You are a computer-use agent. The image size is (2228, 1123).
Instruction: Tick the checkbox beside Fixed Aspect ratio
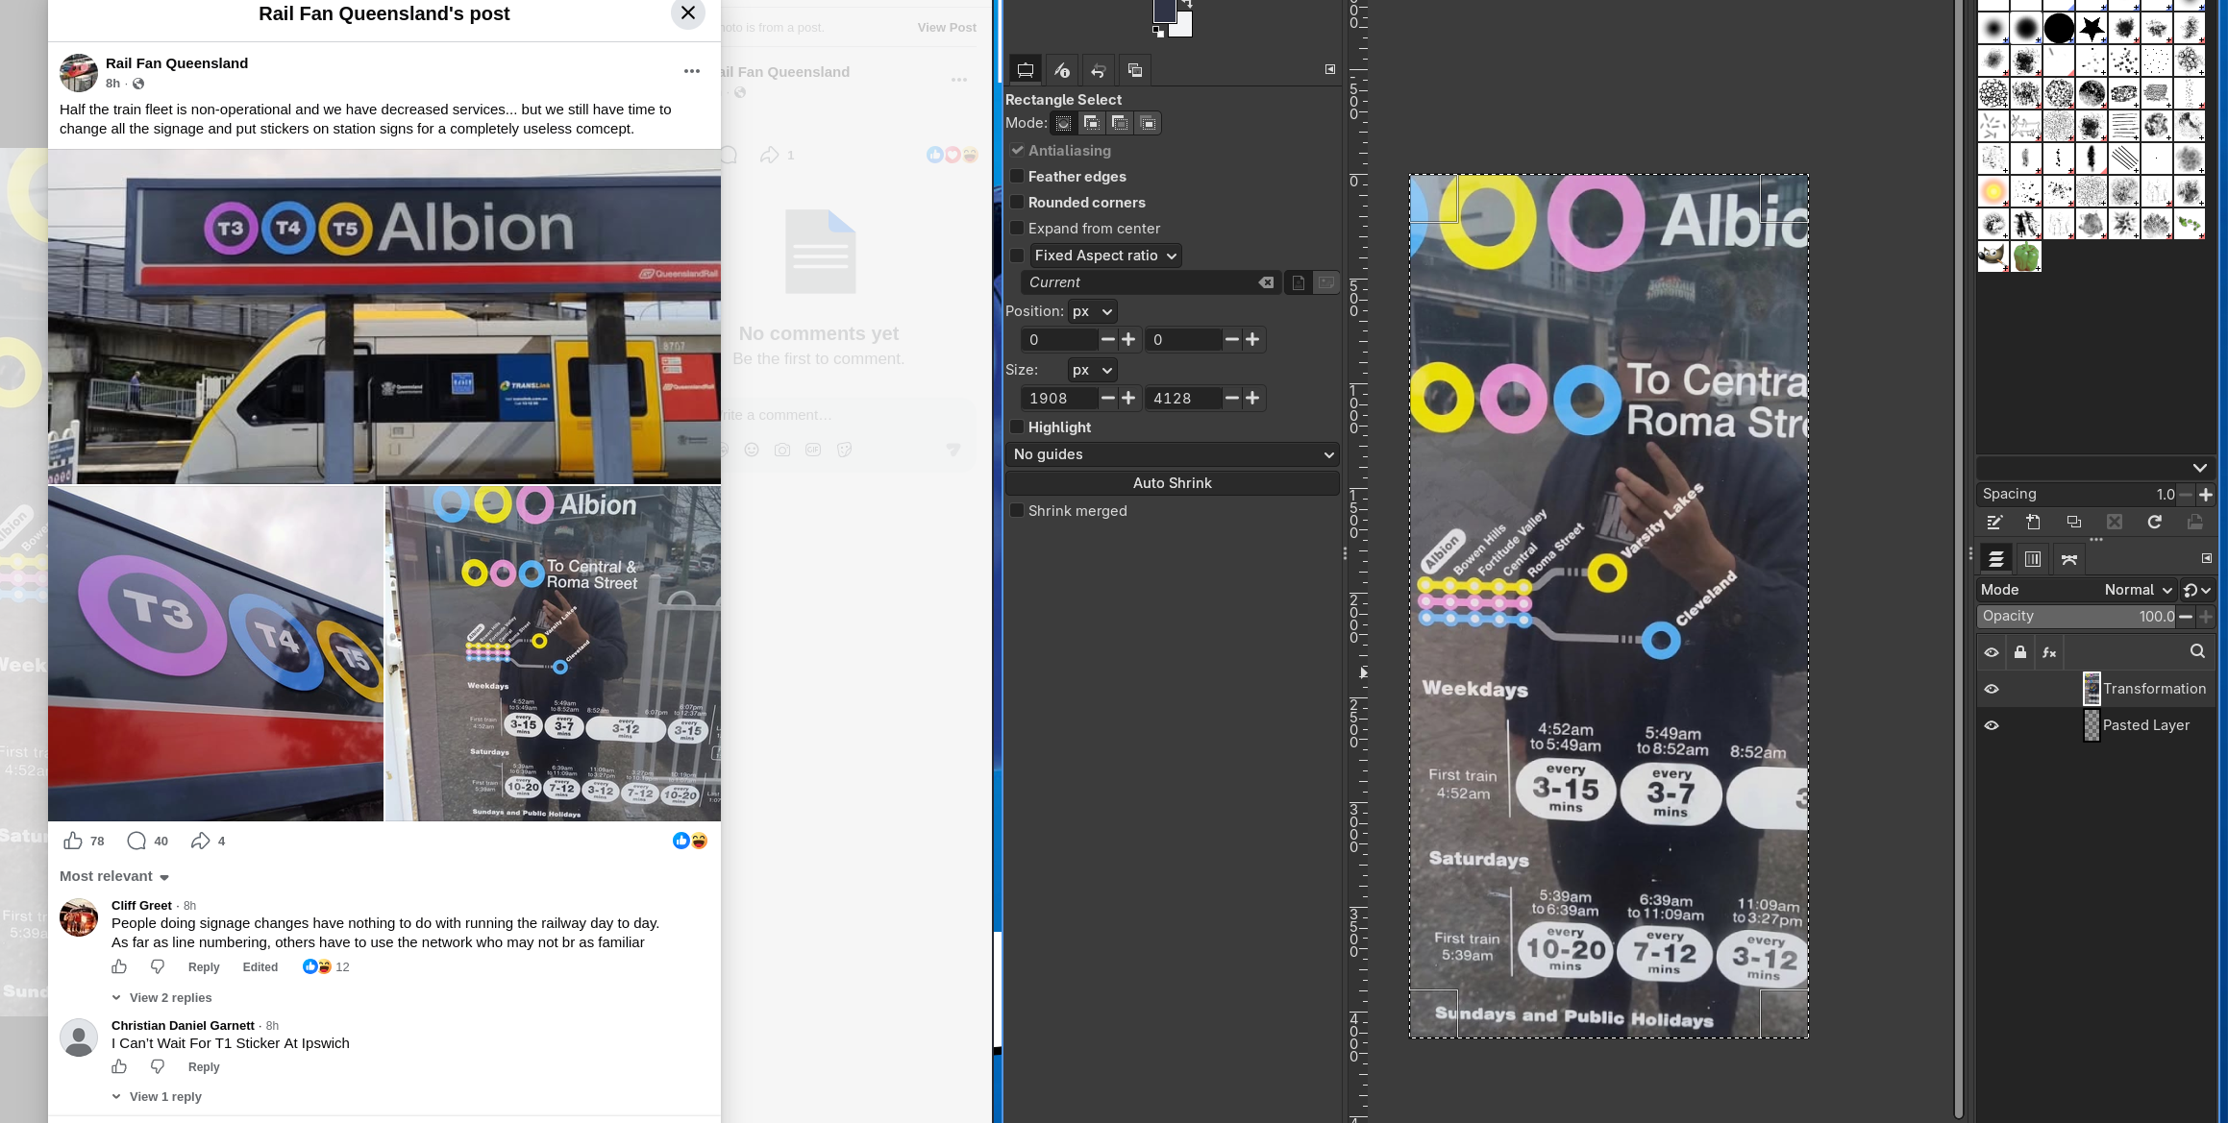click(x=1017, y=255)
